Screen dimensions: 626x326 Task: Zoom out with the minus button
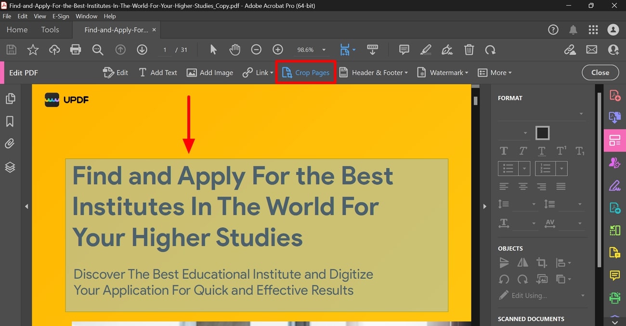[256, 50]
